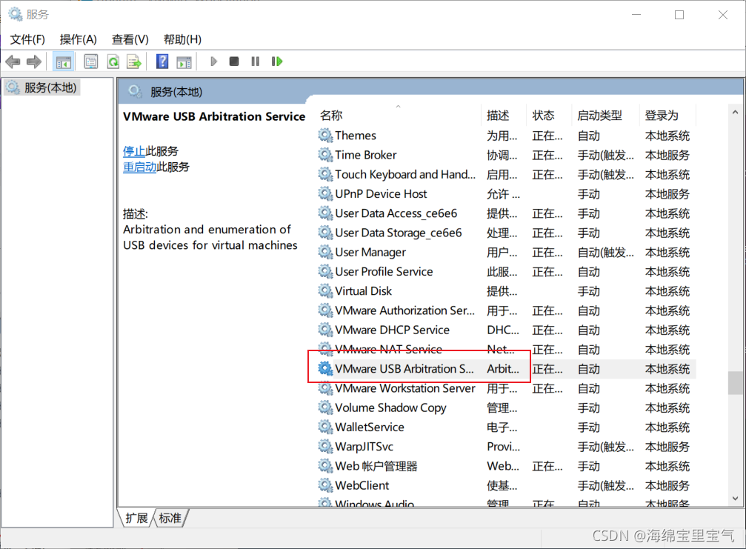Screen dimensions: 746x549
Task: Click the Forward arrow toolbar icon
Action: click(34, 61)
